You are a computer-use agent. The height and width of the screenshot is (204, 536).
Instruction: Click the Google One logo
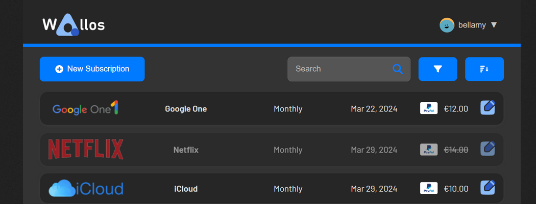(86, 108)
